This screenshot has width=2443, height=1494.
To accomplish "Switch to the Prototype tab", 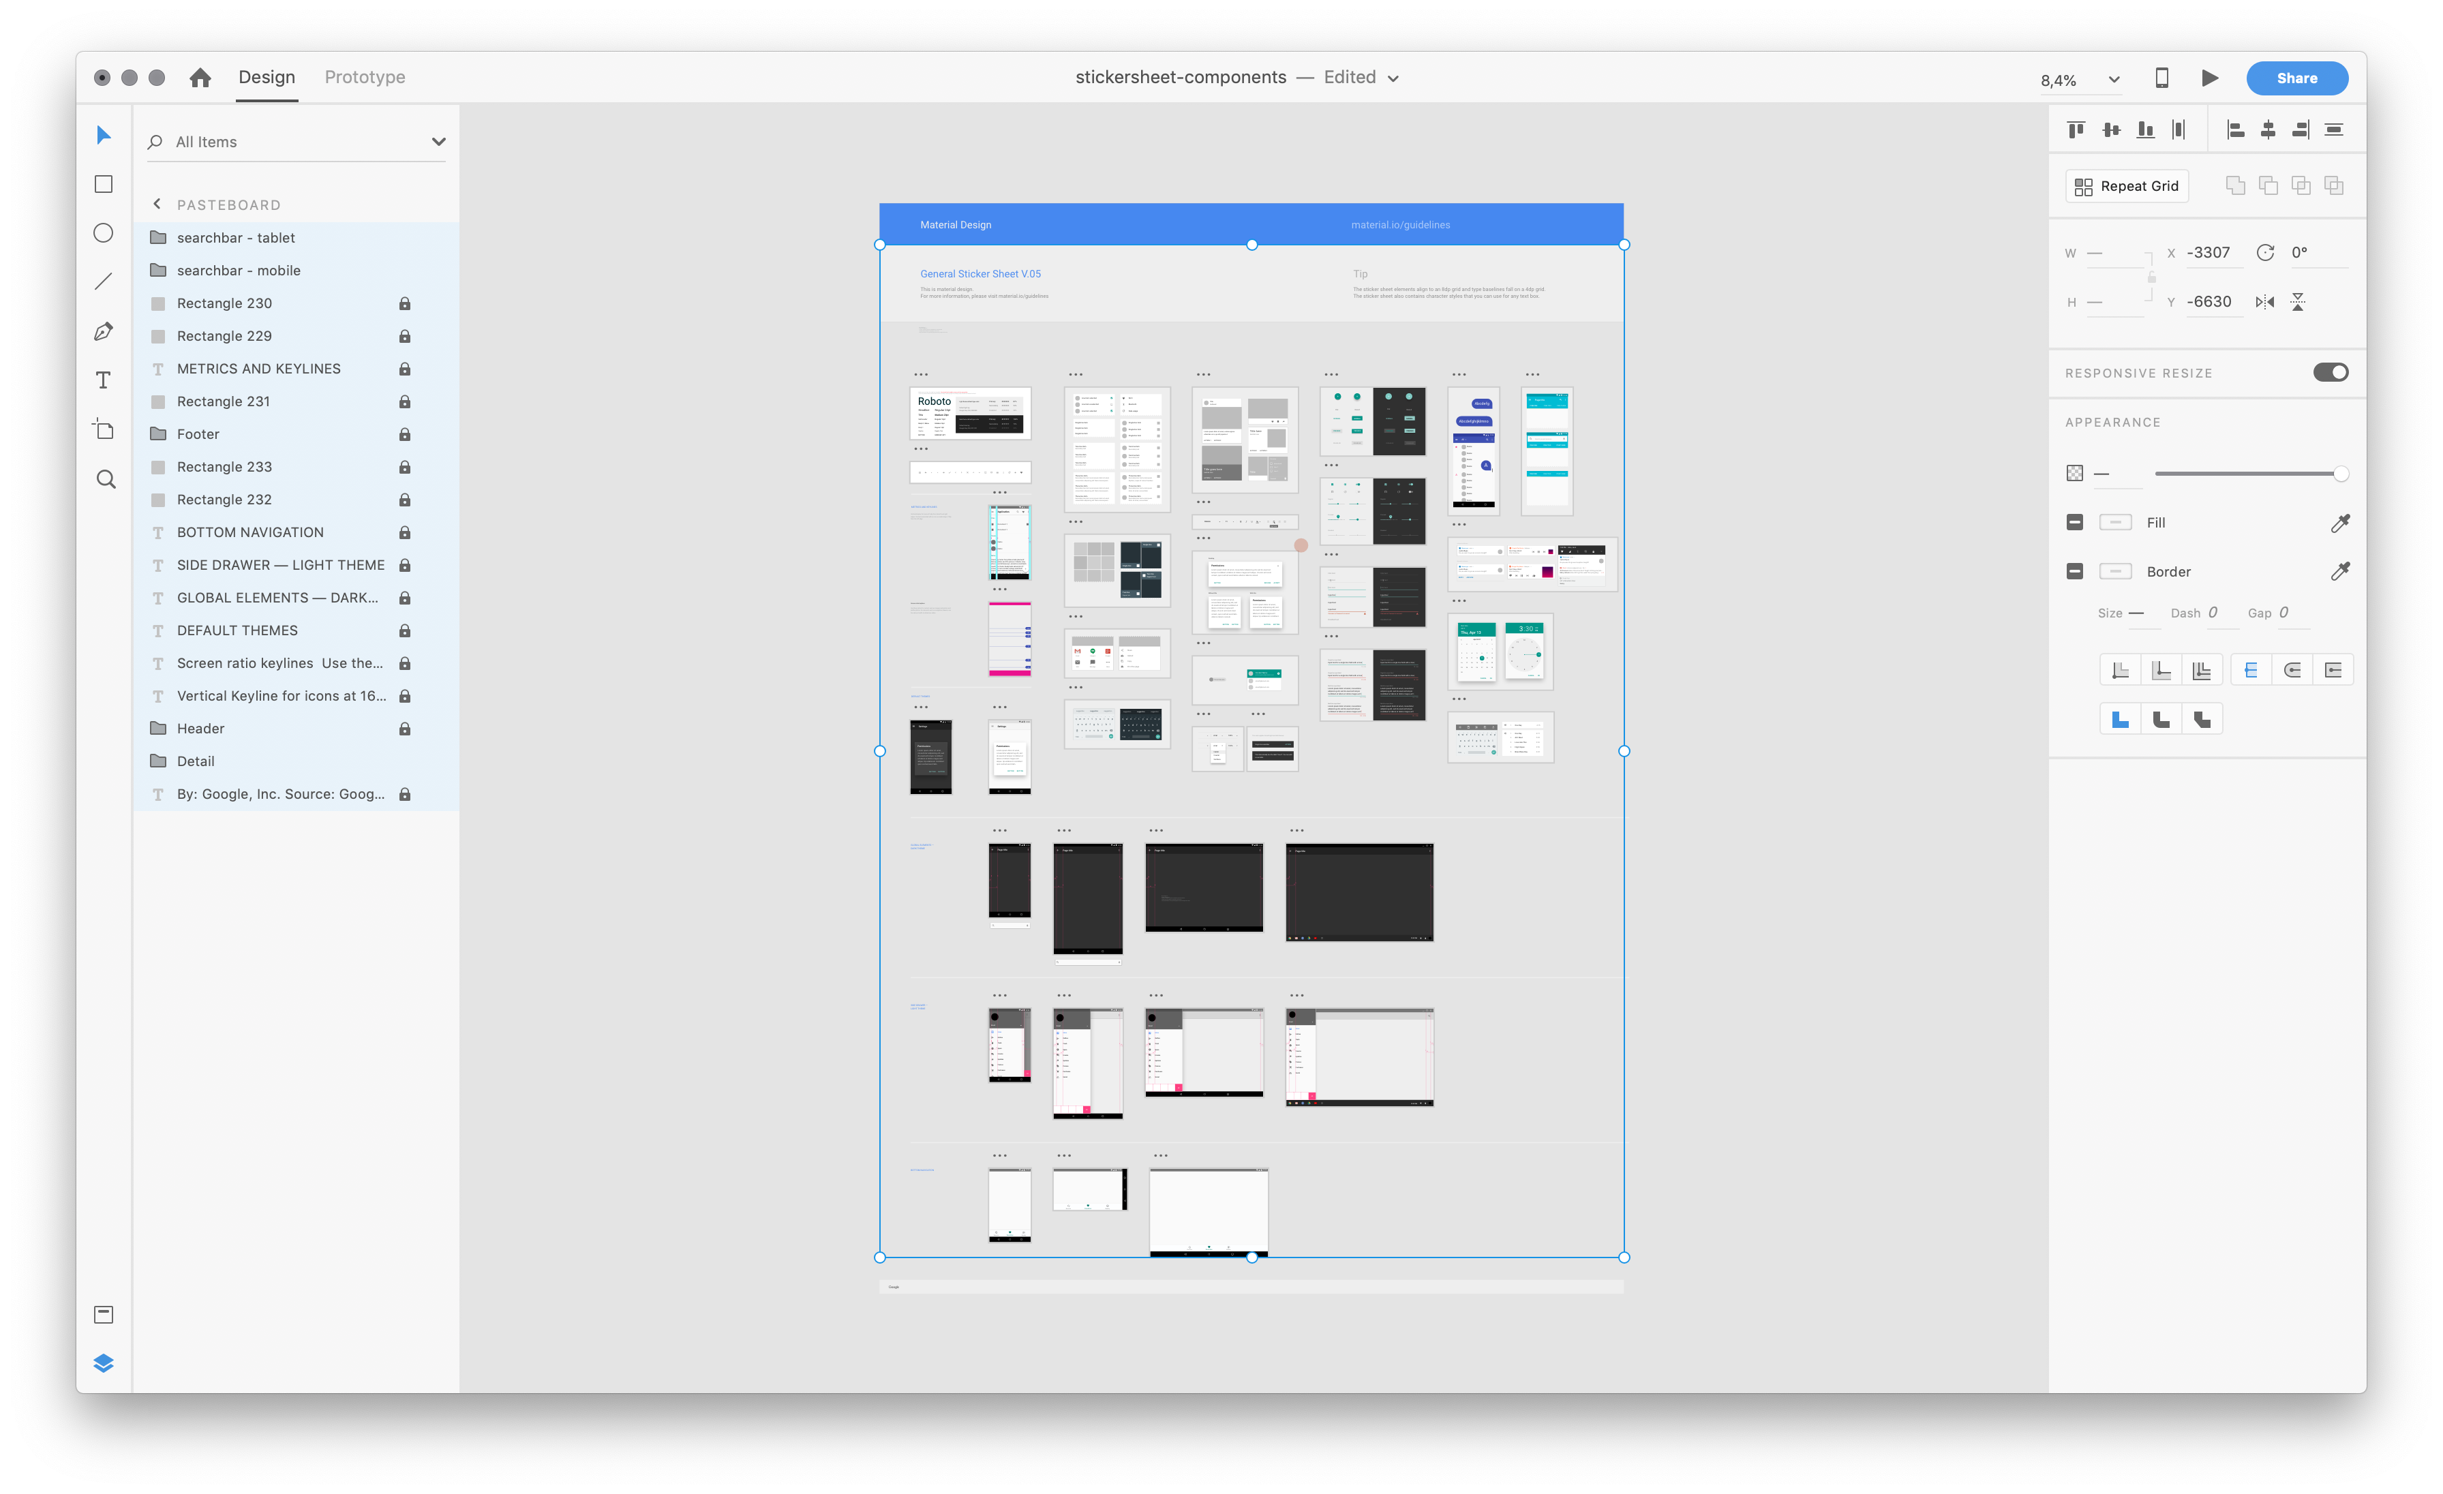I will [x=364, y=76].
